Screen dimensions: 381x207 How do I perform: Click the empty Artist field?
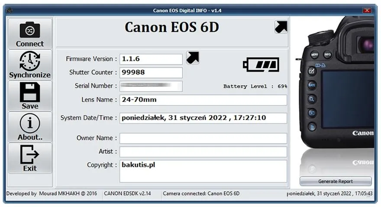click(x=203, y=152)
